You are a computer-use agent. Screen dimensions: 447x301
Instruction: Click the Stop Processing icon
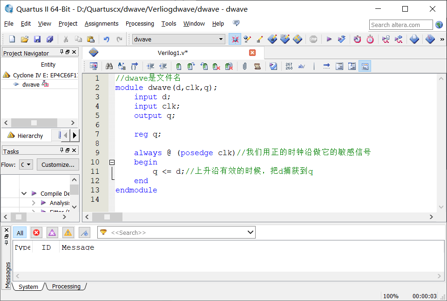click(x=313, y=39)
